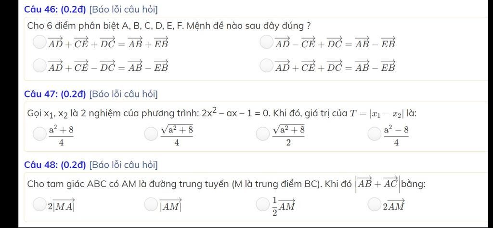
Task: Report an error for Câu 47
Action: click(x=124, y=94)
